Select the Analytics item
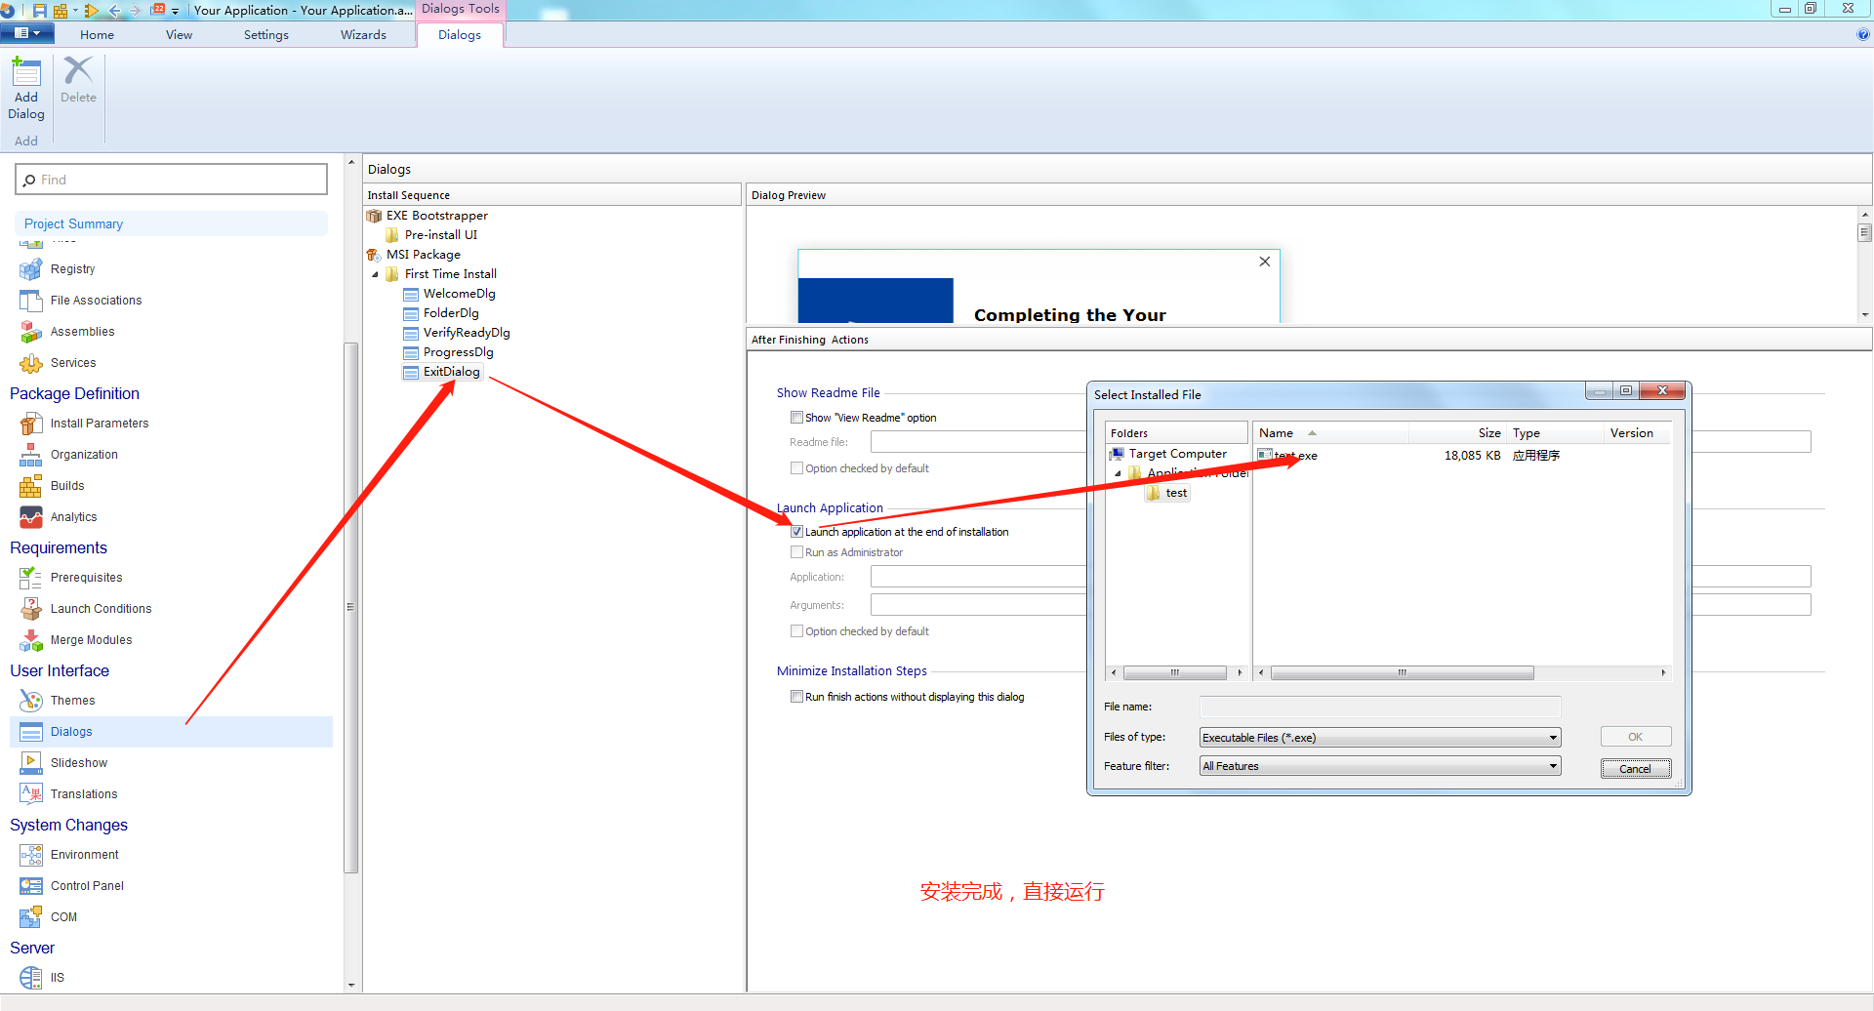 coord(72,516)
